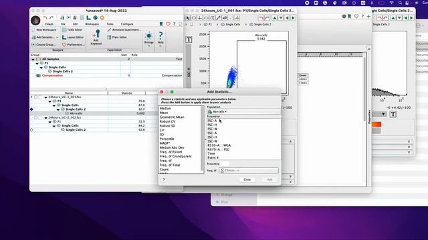Image resolution: width=428 pixels, height=240 pixels.
Task: Go to next sample with green right arrow
Action: 293,18
